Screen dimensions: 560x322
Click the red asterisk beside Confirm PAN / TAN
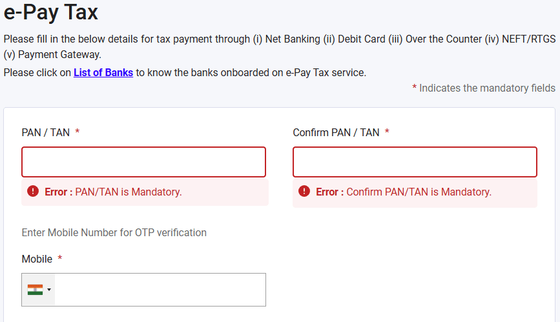click(387, 132)
